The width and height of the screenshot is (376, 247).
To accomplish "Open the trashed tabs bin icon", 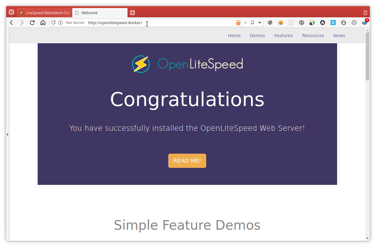I will pyautogui.click(x=365, y=12).
